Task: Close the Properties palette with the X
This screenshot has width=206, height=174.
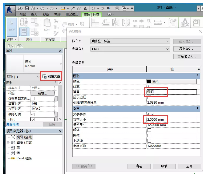Action: click(x=60, y=51)
